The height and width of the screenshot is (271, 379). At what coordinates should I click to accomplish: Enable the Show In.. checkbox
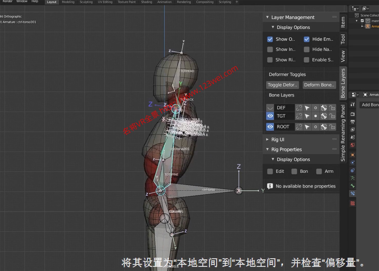point(270,49)
